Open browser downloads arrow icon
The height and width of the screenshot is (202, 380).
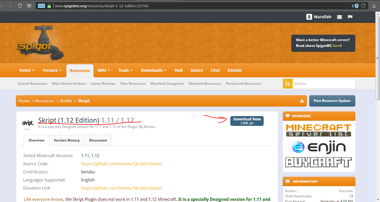click(x=374, y=6)
